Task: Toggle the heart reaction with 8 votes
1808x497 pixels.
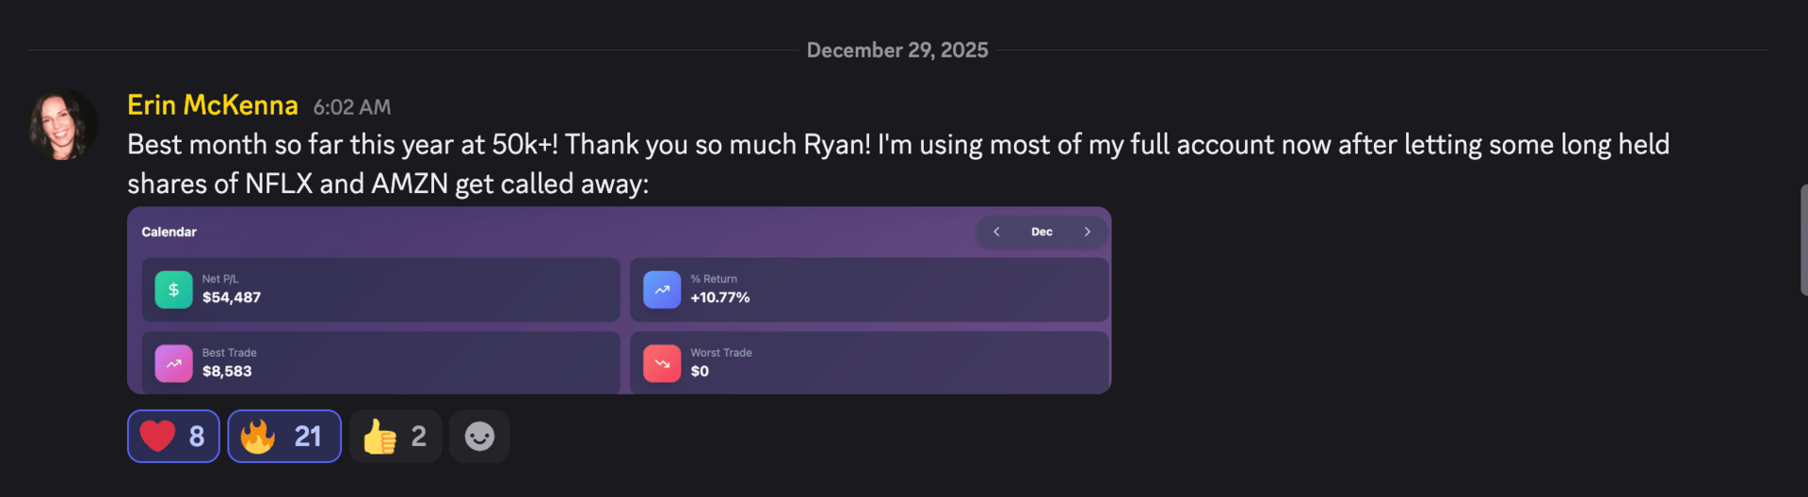Action: click(x=173, y=436)
